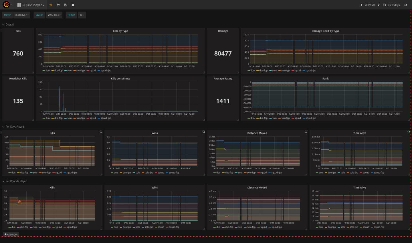Click the Season variable label
The image size is (412, 243).
pos(39,15)
